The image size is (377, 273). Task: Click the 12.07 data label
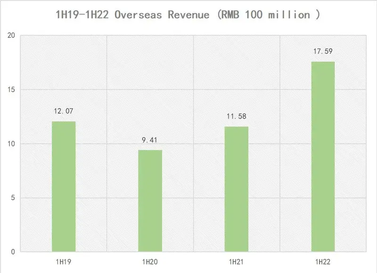tap(64, 111)
